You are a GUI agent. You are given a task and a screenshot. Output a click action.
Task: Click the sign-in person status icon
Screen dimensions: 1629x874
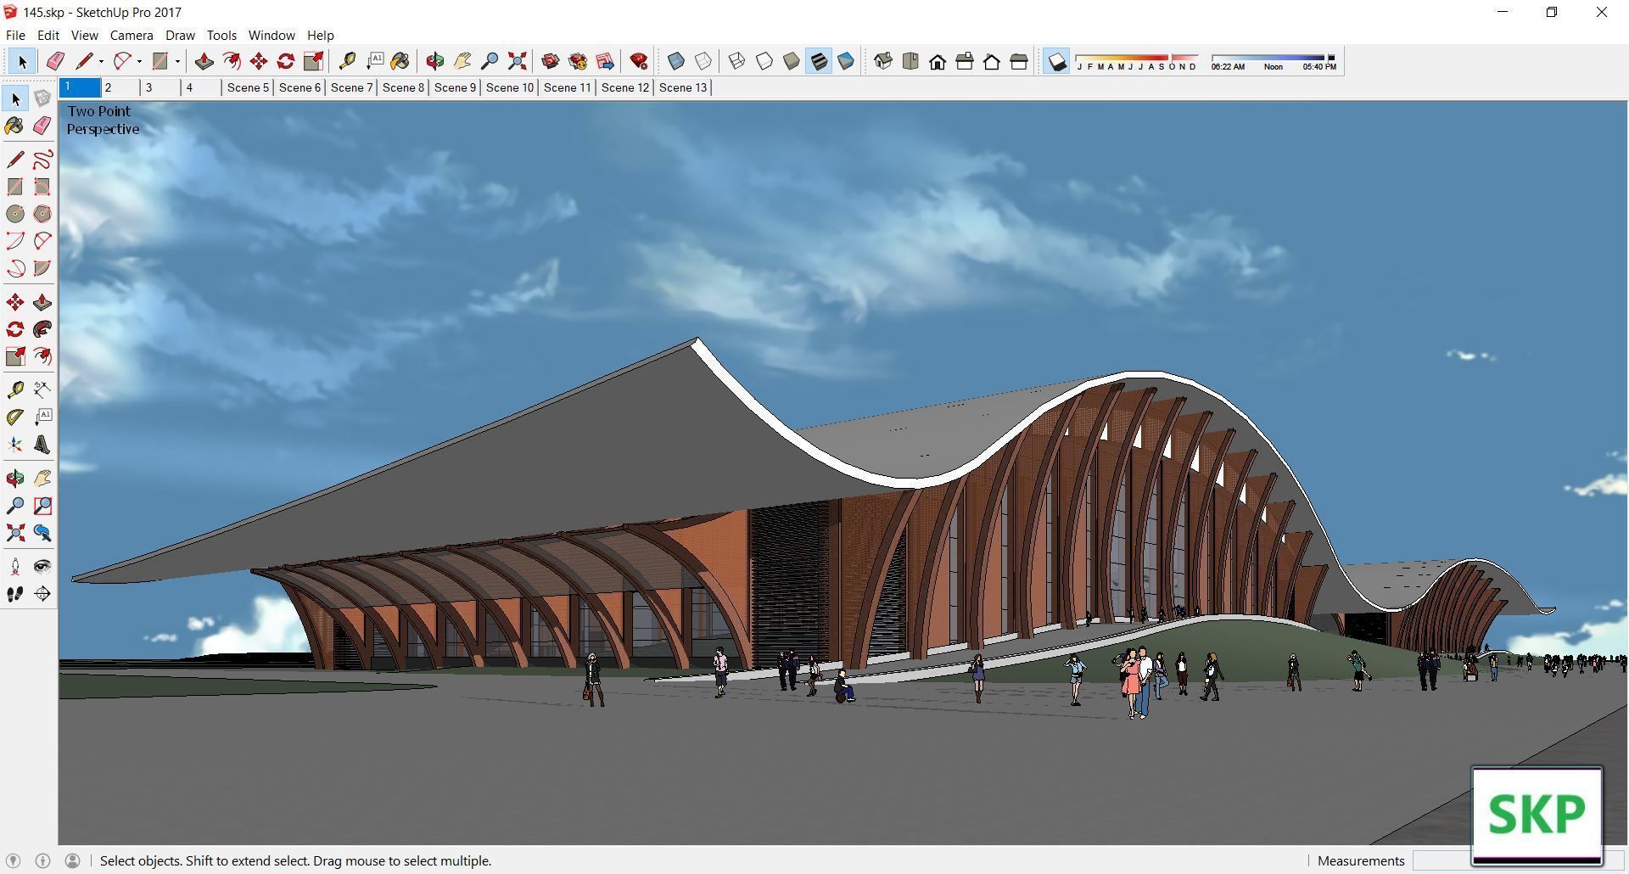point(72,860)
